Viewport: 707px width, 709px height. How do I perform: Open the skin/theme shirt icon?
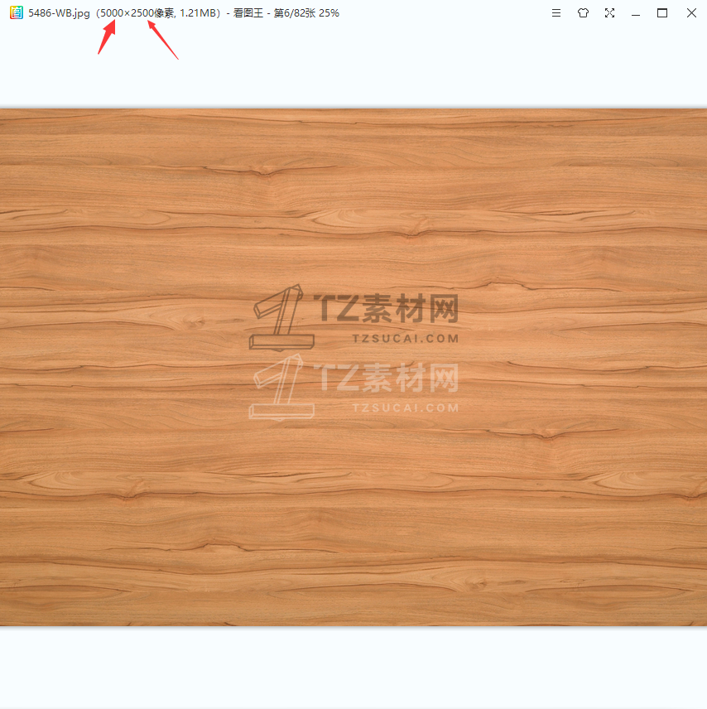tap(583, 13)
